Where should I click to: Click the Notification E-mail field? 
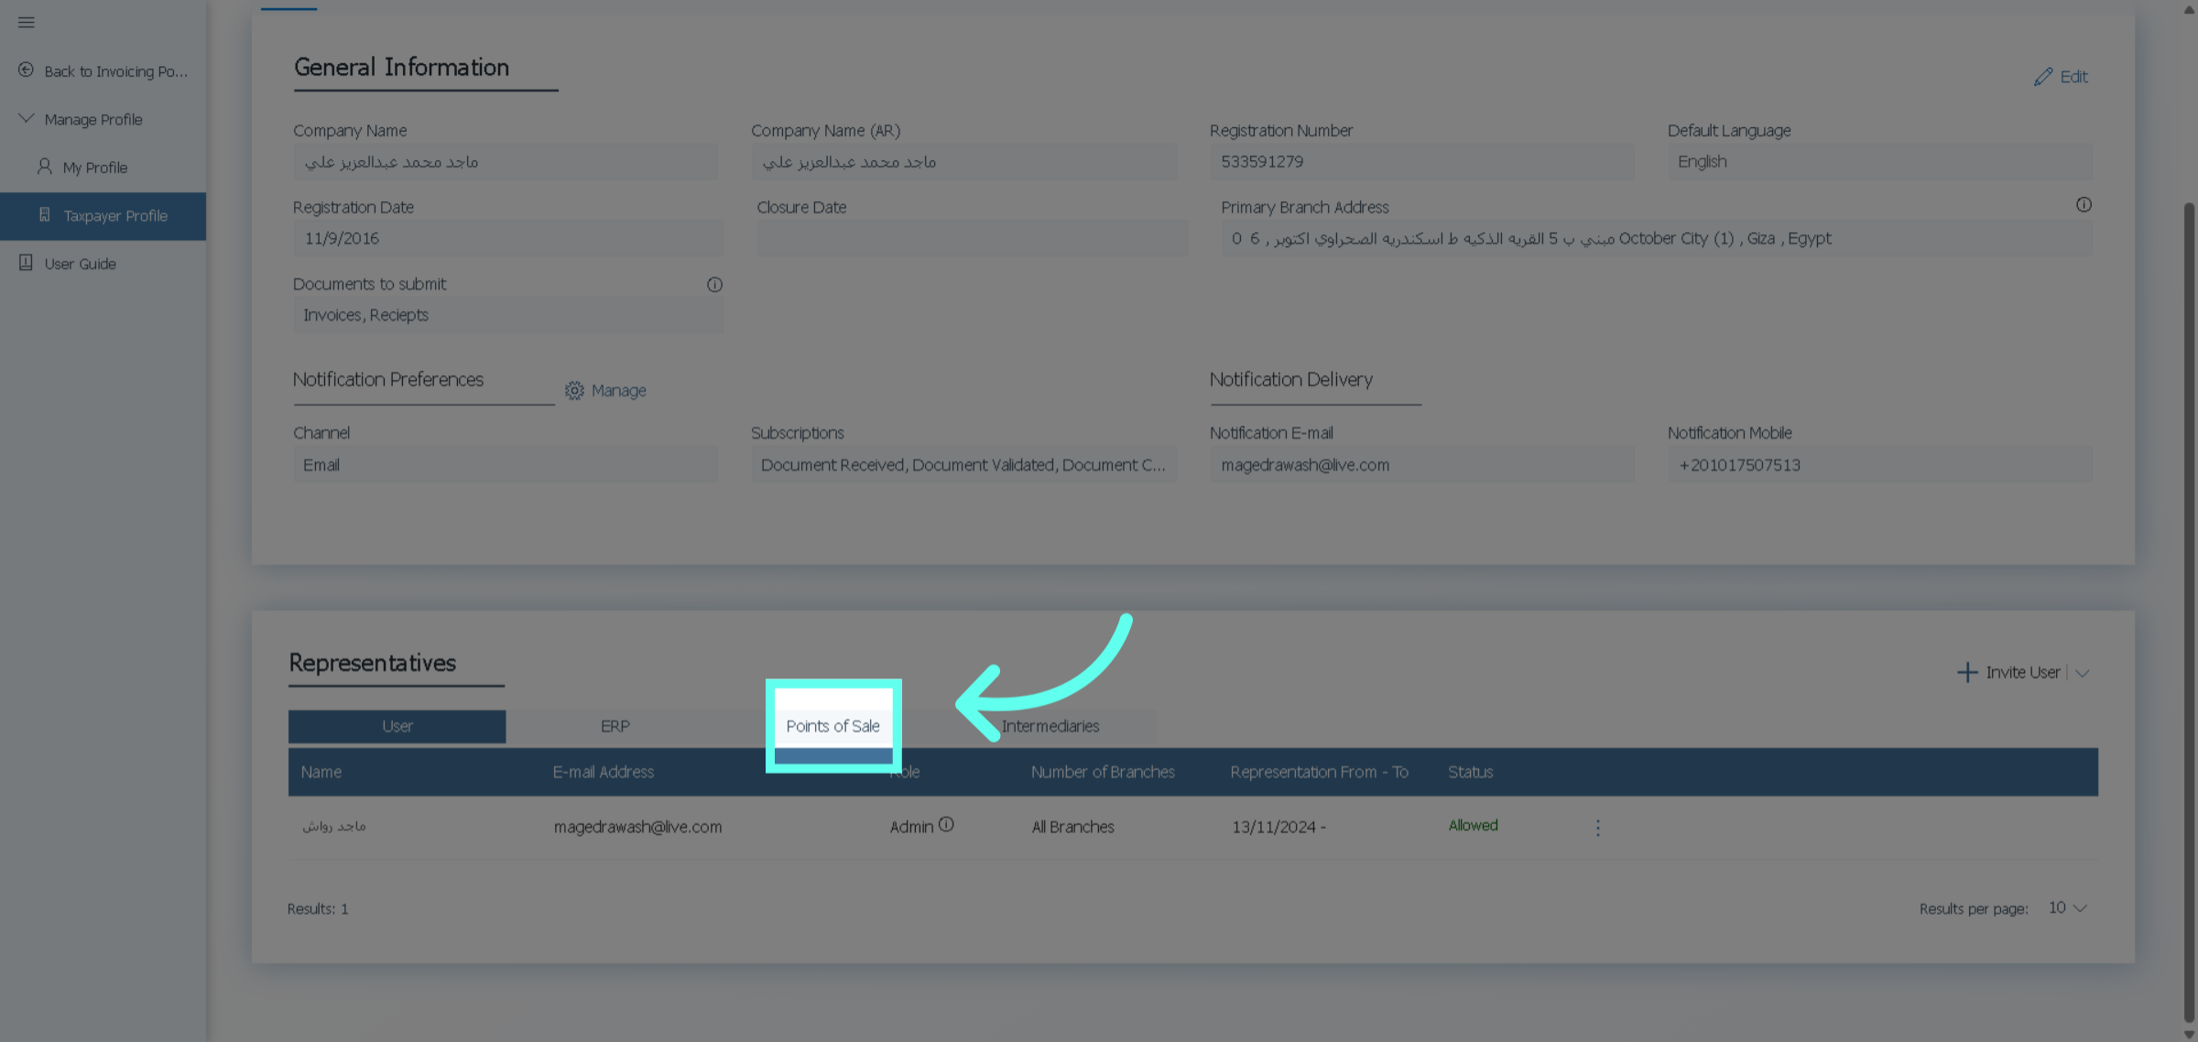coord(1420,465)
